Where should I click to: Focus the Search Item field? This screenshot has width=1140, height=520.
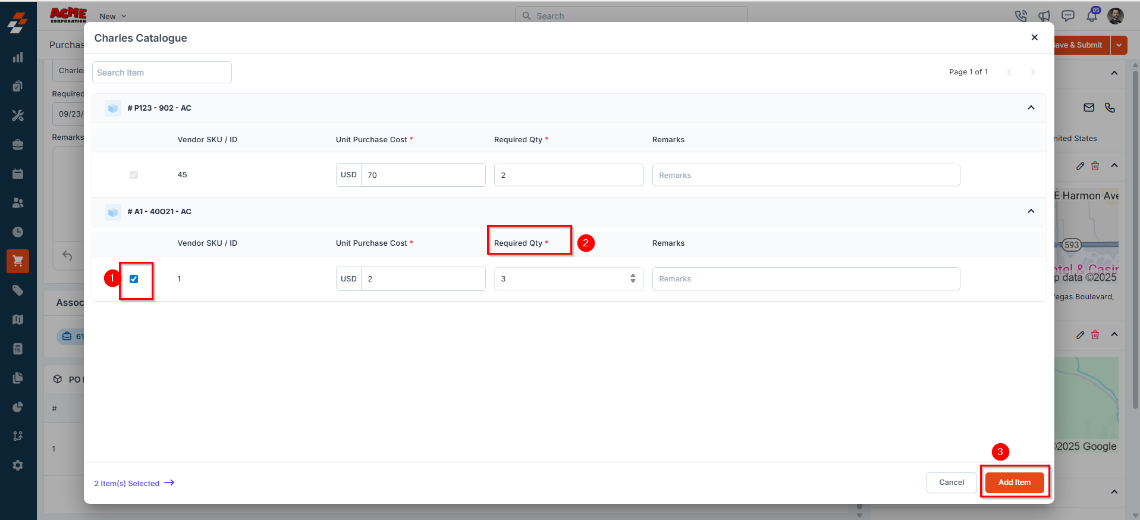162,73
